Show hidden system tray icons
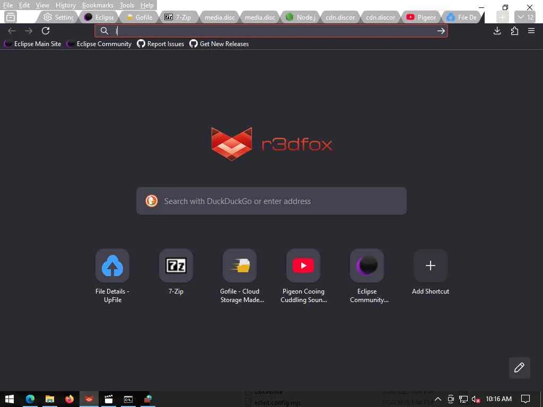Screen dimensions: 543x407 (x=437, y=399)
